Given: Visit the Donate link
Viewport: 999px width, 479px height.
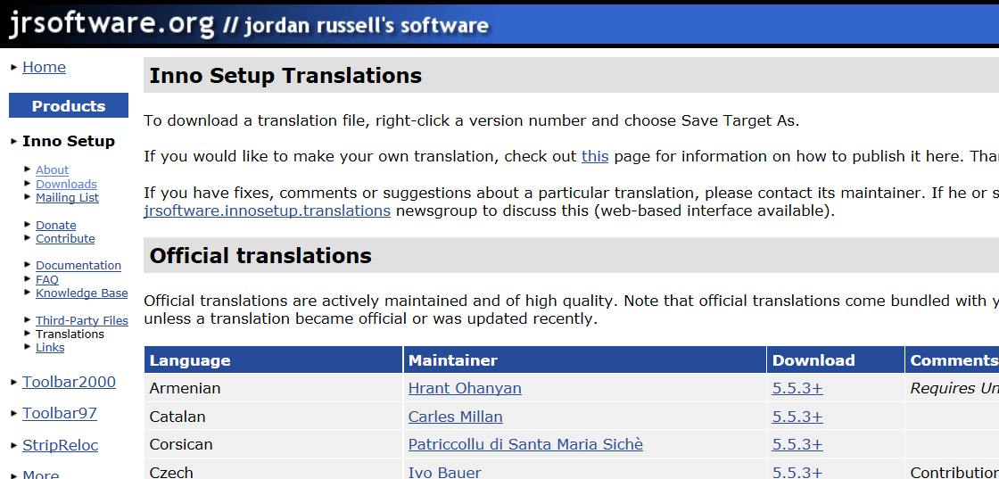Looking at the screenshot, I should [56, 226].
